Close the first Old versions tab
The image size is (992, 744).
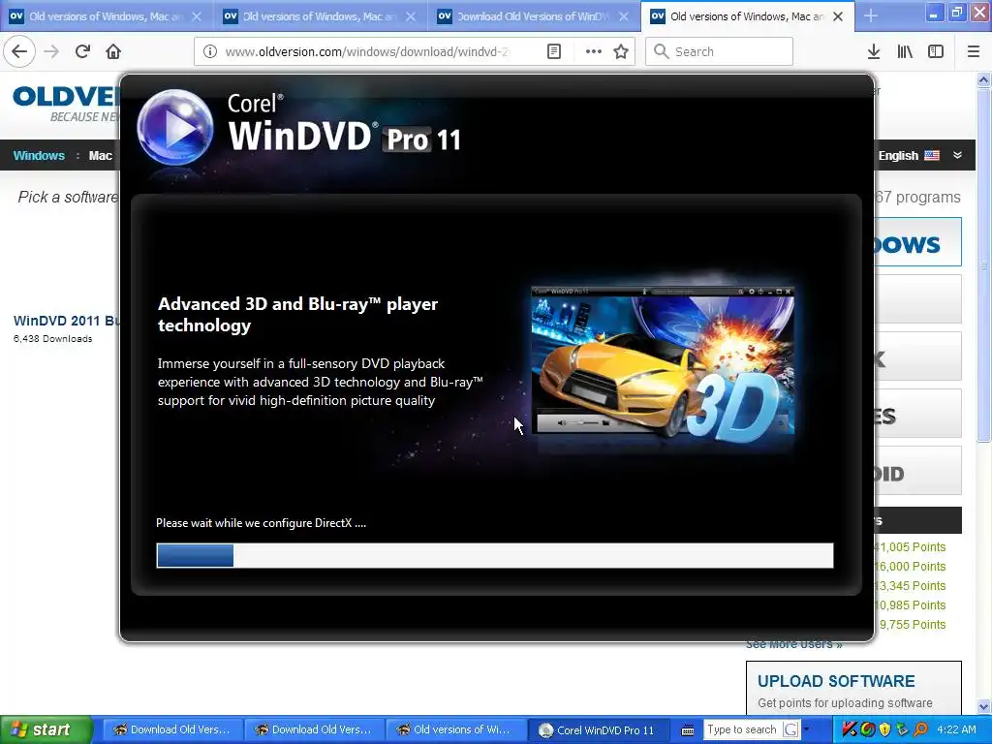click(197, 16)
